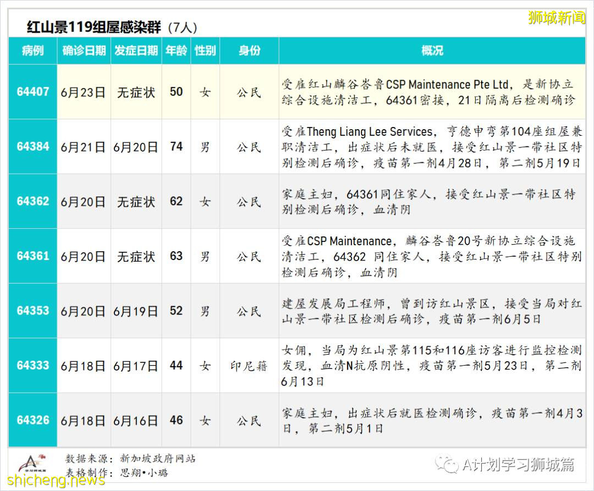Toggle selection of case 64361

pos(32,256)
